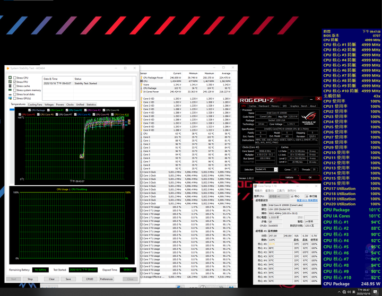Screen dimensions: 382x296
Task: Click Validate button in ROG CPU-Z
Action: coord(289,177)
